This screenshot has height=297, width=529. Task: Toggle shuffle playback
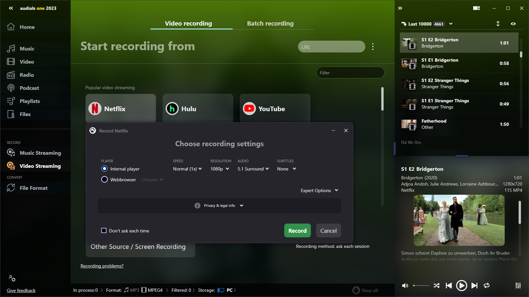click(x=436, y=286)
